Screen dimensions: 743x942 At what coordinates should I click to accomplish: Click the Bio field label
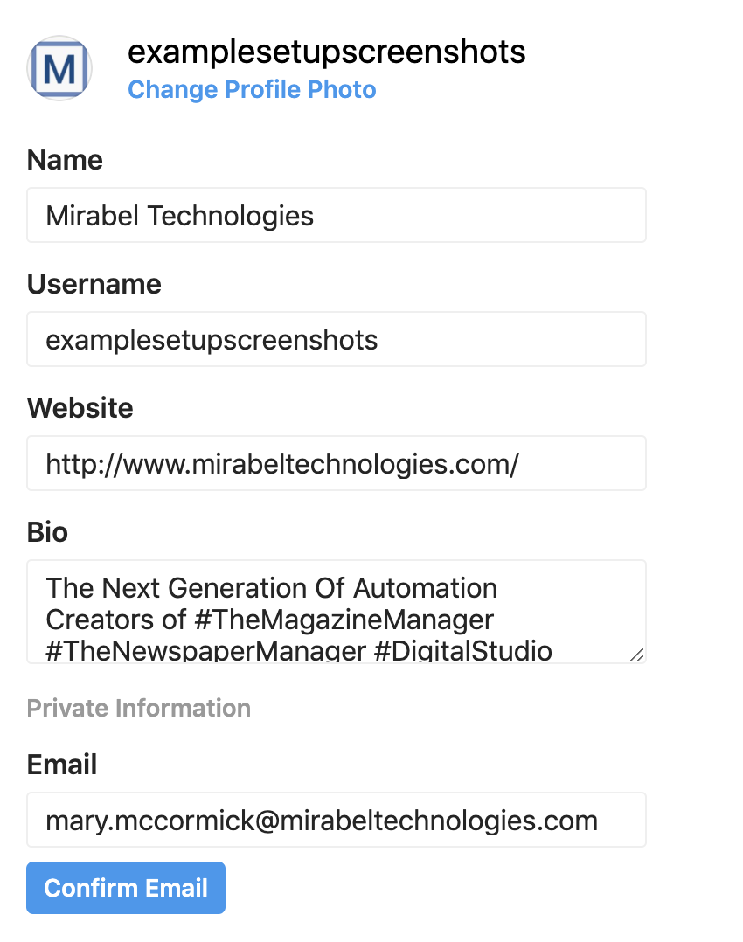point(47,532)
